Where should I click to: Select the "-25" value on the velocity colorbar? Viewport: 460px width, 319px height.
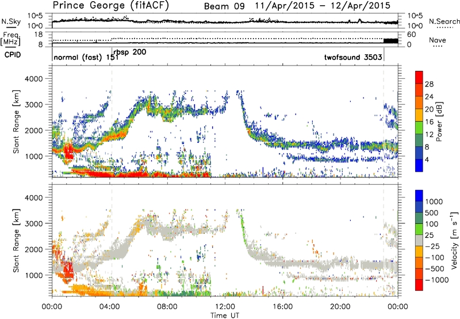(x=432, y=246)
